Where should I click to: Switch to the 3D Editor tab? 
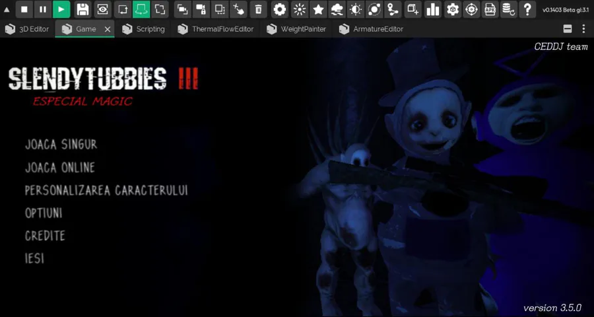coord(27,29)
